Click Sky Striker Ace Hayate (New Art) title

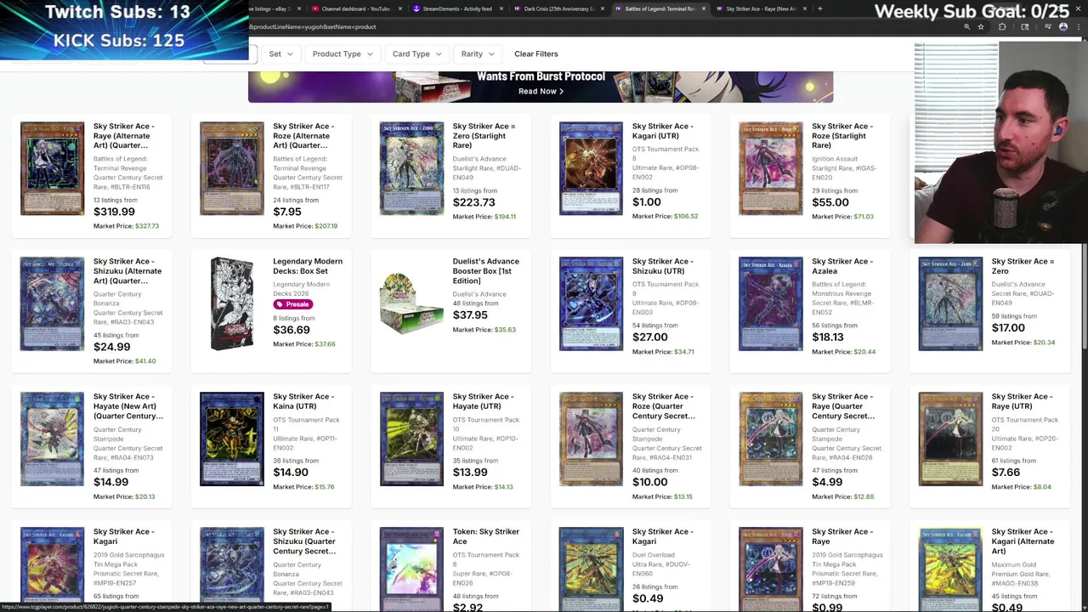pyautogui.click(x=128, y=406)
